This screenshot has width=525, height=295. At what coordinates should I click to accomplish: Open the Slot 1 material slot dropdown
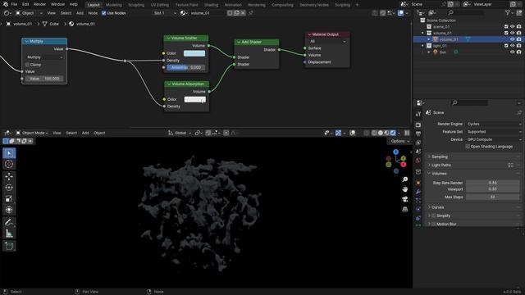(165, 13)
